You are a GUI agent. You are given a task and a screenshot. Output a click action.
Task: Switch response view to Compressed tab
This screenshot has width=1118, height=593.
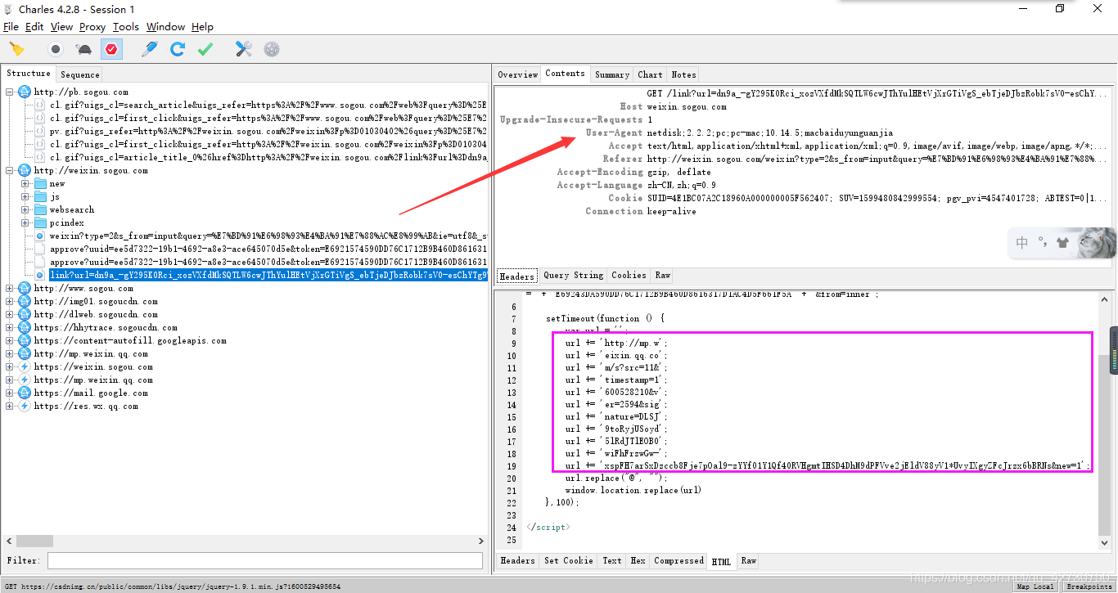(678, 561)
